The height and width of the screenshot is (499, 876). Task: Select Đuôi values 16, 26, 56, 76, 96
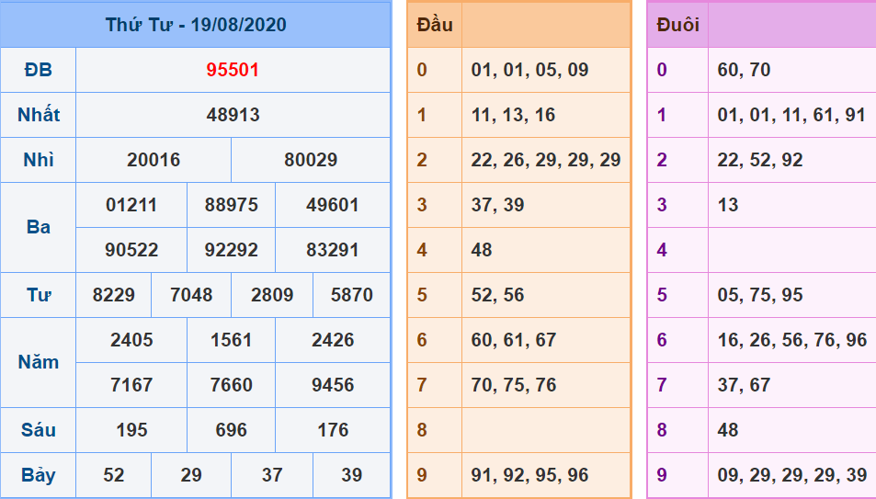pyautogui.click(x=791, y=340)
